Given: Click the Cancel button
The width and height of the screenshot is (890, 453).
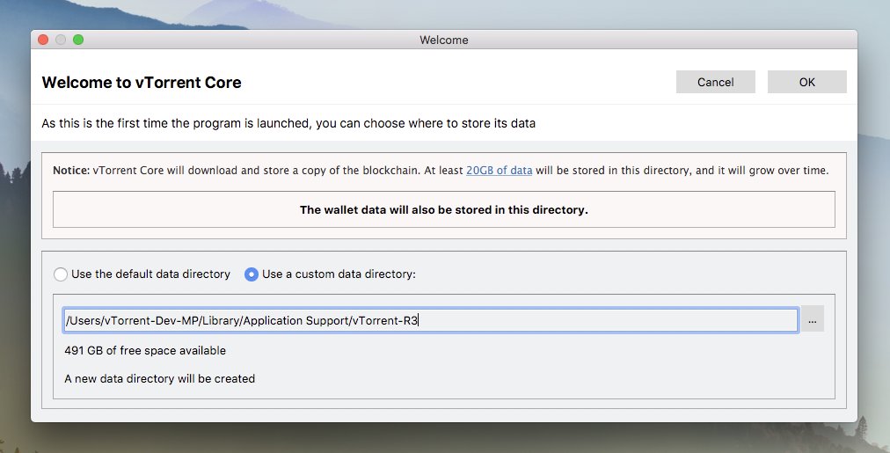Looking at the screenshot, I should click(x=715, y=82).
